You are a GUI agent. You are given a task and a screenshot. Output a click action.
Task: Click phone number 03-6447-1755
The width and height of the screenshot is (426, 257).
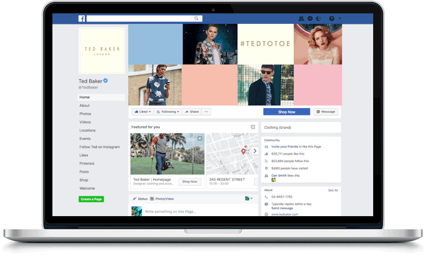pyautogui.click(x=282, y=197)
